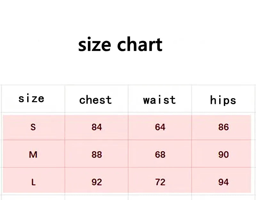Click the word 'size' in the title
This screenshot has height=200, width=256.
(95, 44)
